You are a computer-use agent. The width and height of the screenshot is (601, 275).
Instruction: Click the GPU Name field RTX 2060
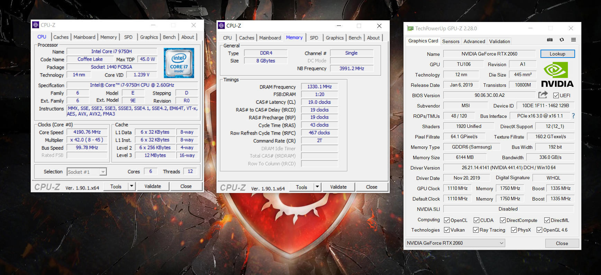pyautogui.click(x=489, y=54)
